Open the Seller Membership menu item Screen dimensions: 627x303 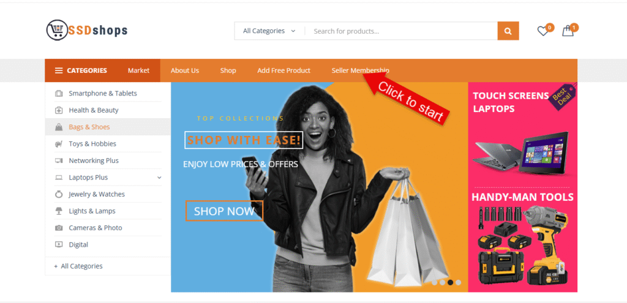tap(360, 70)
